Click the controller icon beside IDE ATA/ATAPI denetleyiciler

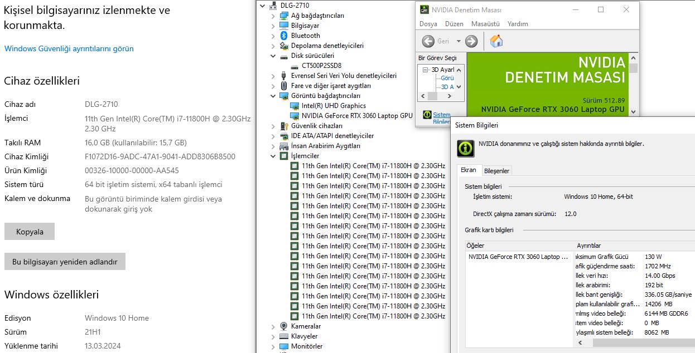pos(284,136)
